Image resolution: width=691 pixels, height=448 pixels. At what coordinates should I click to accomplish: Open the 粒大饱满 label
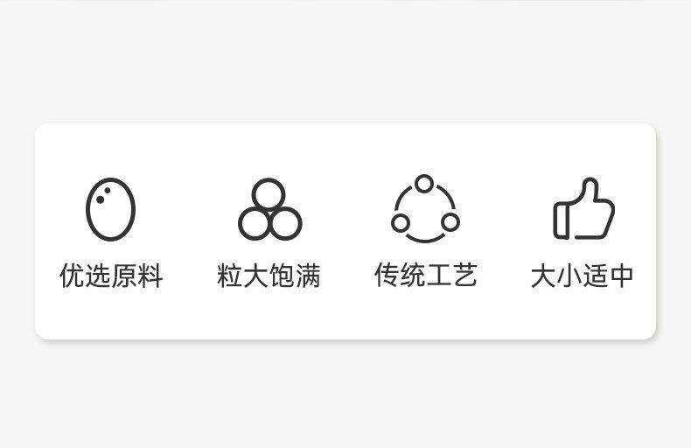(x=269, y=276)
